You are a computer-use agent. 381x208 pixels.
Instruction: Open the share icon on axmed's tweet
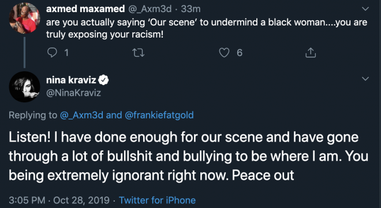311,53
